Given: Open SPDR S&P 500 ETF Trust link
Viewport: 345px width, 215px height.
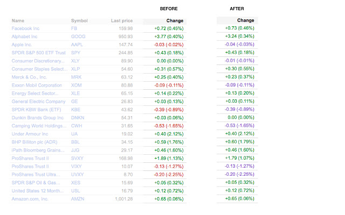Looking at the screenshot, I should [38, 53].
